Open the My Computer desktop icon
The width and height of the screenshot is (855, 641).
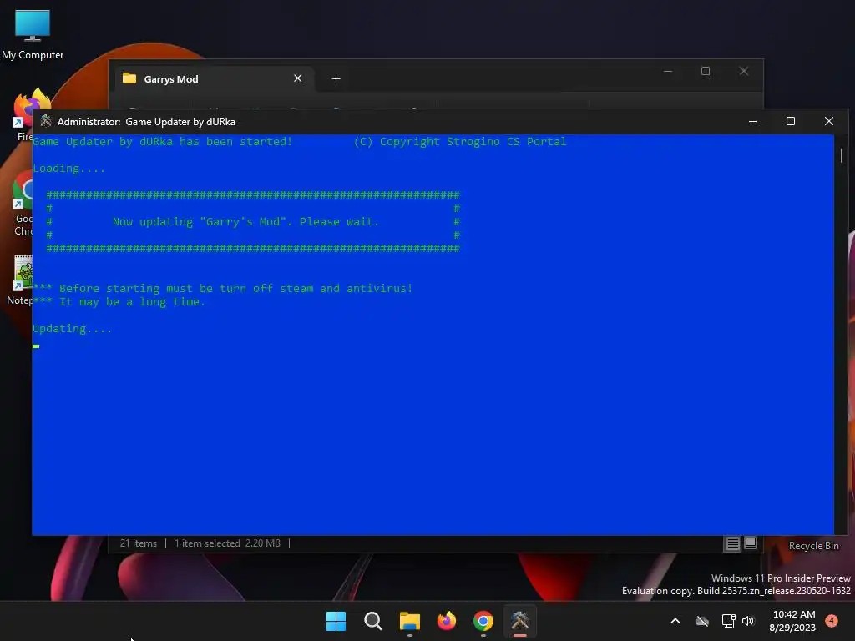[x=33, y=33]
